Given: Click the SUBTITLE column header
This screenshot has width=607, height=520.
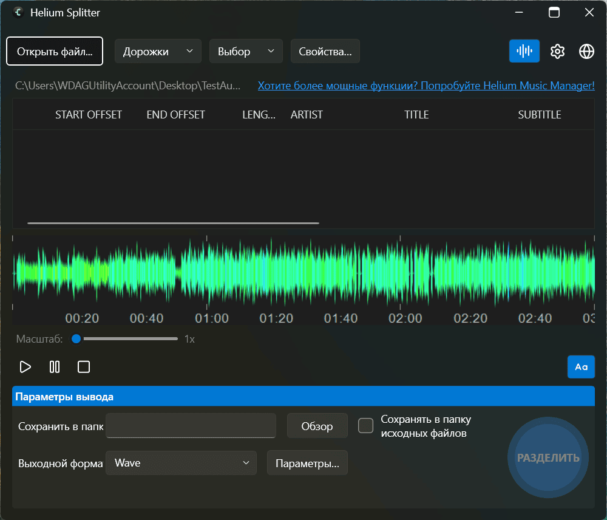Looking at the screenshot, I should tap(540, 115).
